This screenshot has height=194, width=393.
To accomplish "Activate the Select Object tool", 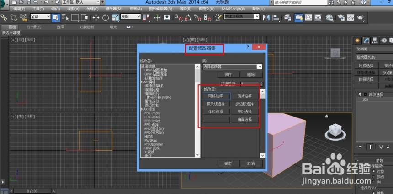I will pos(55,18).
